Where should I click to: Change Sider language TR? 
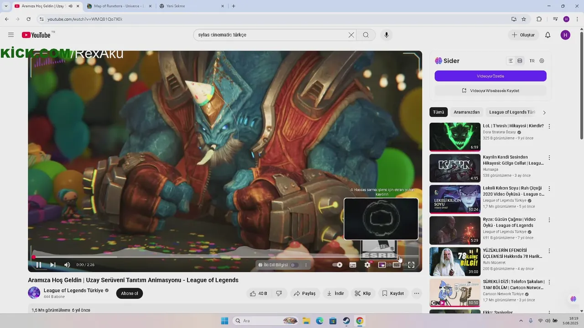pyautogui.click(x=532, y=61)
